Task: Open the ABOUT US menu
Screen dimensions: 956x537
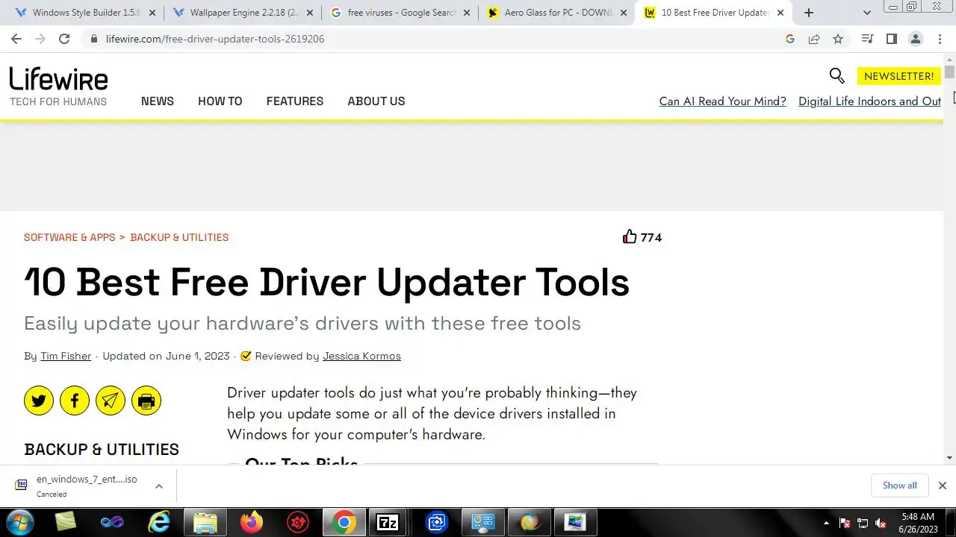Action: 376,101
